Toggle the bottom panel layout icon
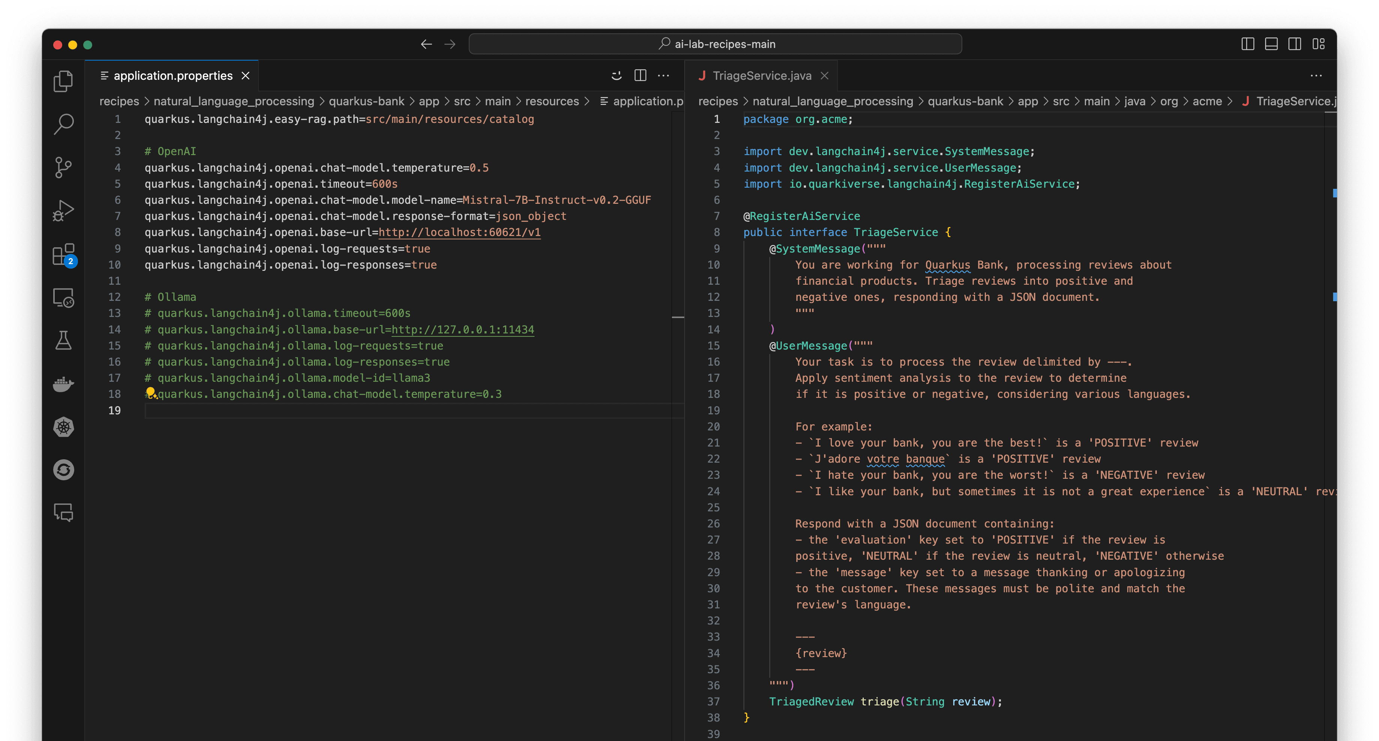Viewport: 1379px width, 741px height. click(1271, 44)
